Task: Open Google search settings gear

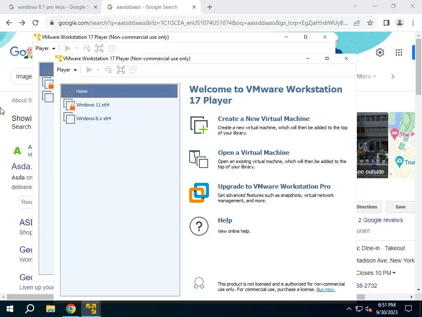Action: [x=380, y=52]
